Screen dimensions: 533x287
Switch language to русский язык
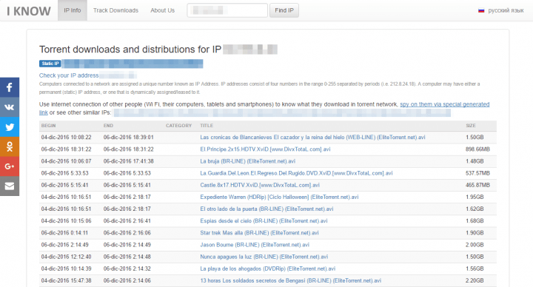[506, 10]
